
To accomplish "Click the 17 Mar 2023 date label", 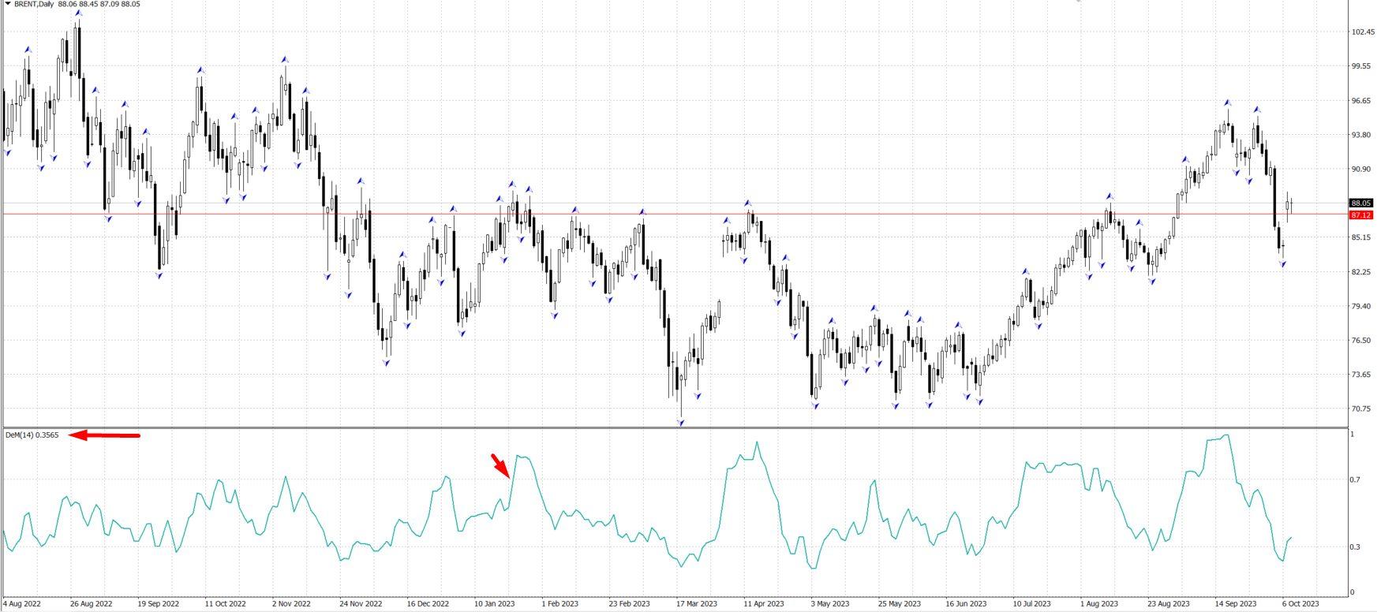I will pyautogui.click(x=697, y=604).
